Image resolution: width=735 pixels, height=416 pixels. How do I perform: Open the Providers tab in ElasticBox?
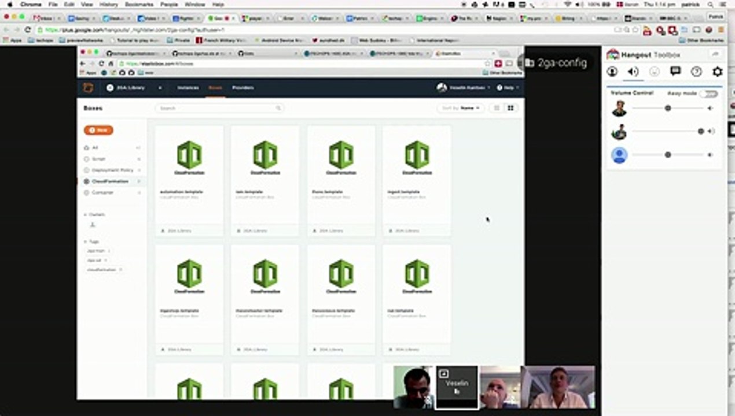tap(243, 88)
